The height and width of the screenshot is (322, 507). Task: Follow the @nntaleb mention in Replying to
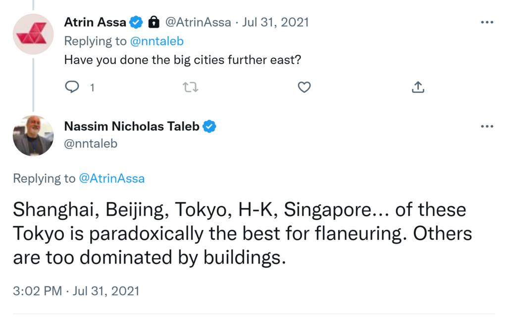click(x=157, y=41)
